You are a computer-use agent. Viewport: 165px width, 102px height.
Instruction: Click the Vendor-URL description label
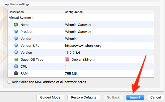pyautogui.click(x=30, y=46)
